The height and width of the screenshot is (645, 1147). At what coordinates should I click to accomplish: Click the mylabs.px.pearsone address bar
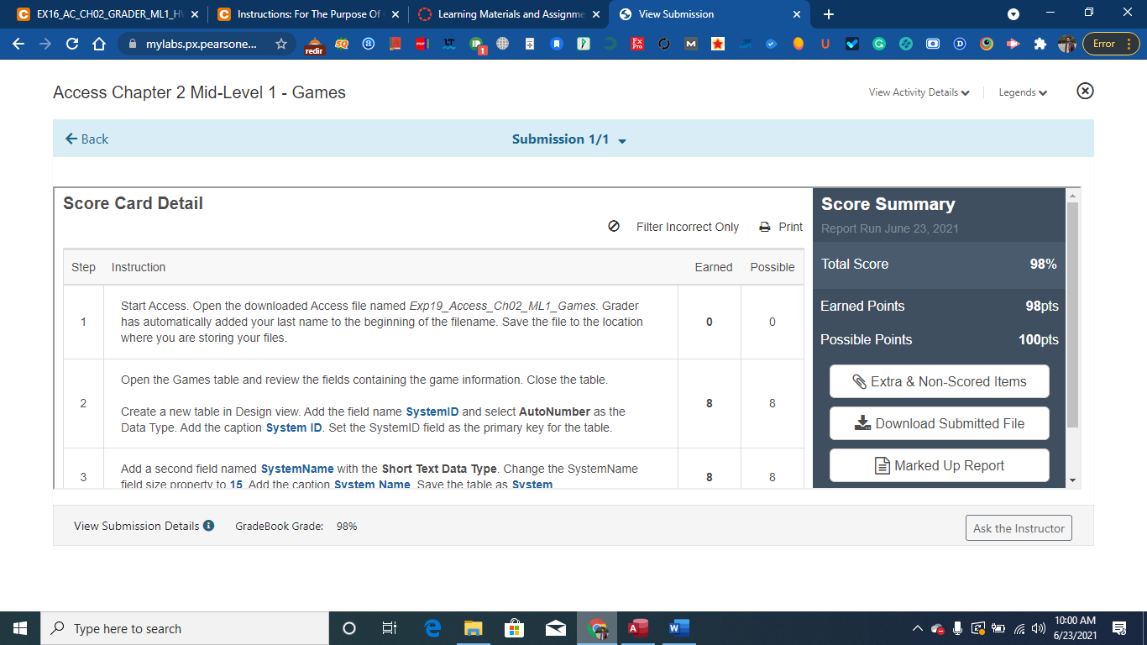coord(201,44)
